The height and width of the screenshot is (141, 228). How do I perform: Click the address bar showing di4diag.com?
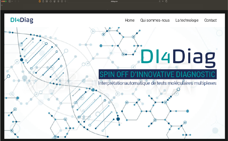pos(114,1)
